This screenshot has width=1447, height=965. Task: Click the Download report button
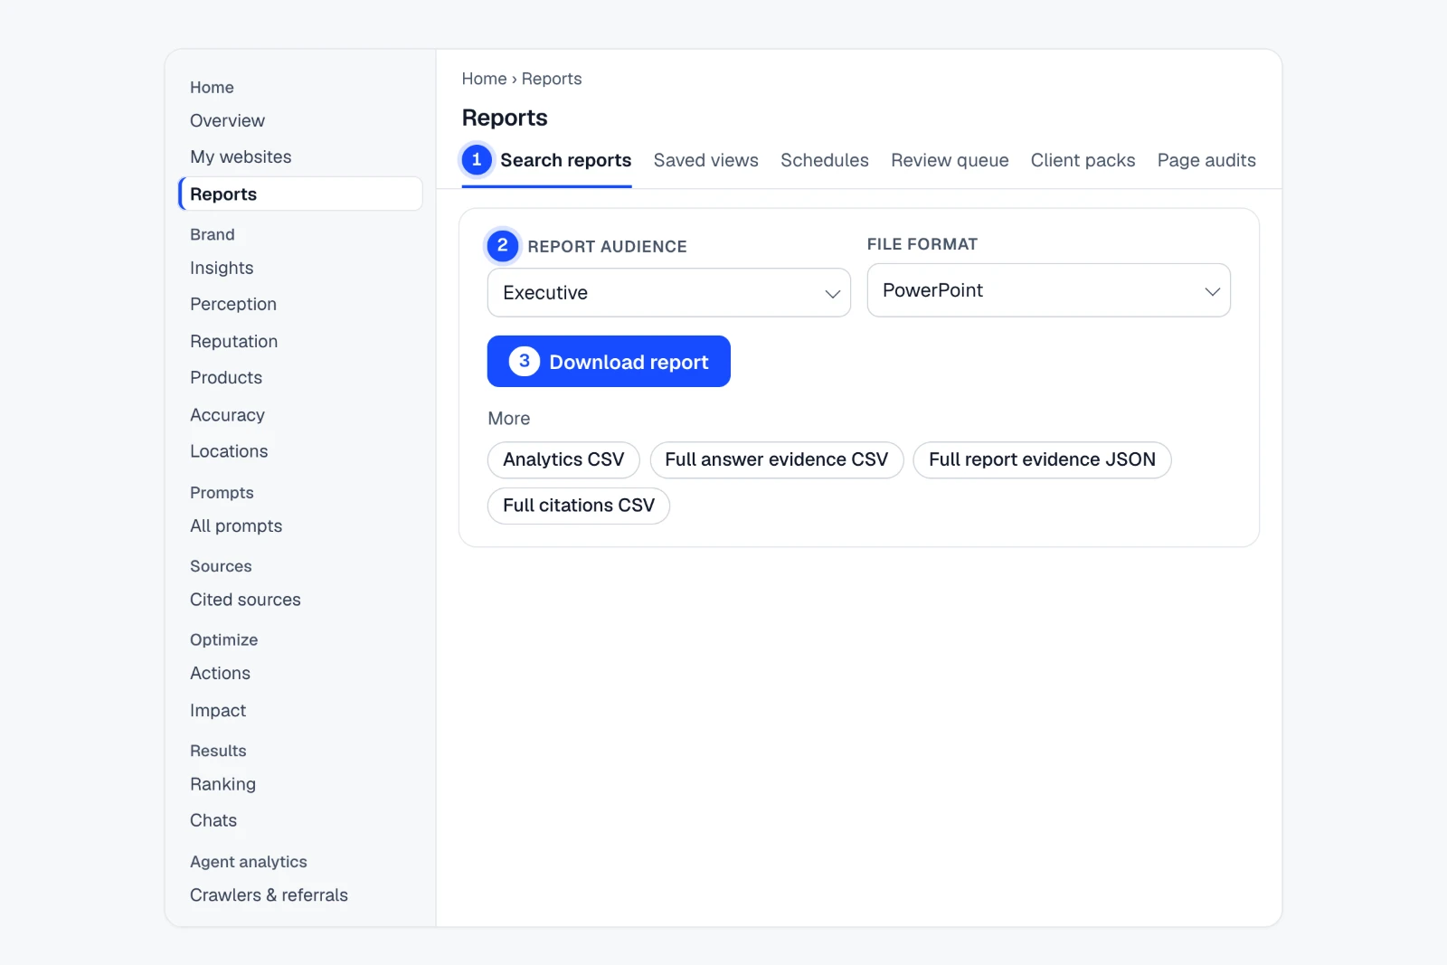(x=609, y=362)
